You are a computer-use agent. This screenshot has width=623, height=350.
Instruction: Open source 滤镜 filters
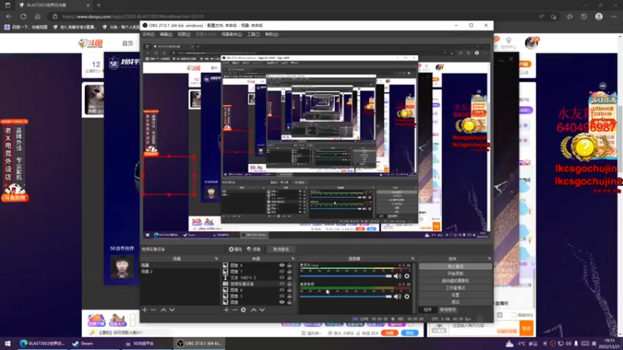click(254, 249)
